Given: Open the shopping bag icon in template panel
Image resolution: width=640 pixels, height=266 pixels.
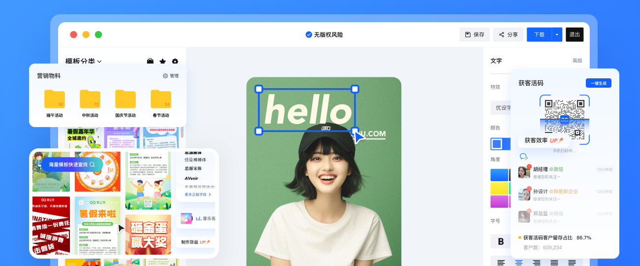Looking at the screenshot, I should [x=150, y=62].
